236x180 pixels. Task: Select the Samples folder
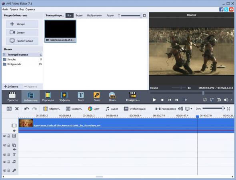pyautogui.click(x=22, y=60)
